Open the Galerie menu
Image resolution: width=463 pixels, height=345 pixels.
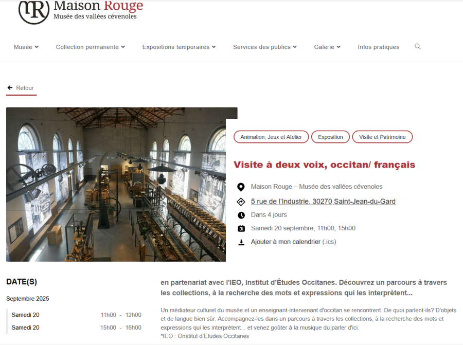click(x=327, y=47)
